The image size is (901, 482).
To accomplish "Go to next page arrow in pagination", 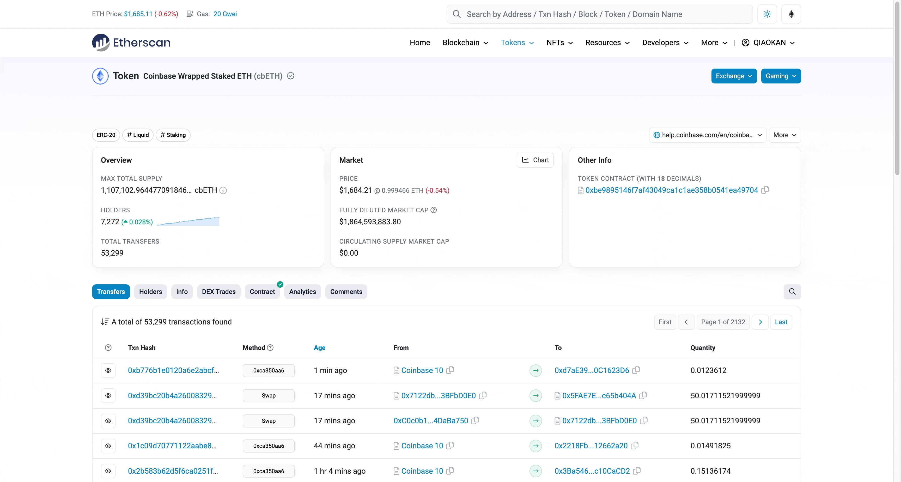I will pos(760,322).
